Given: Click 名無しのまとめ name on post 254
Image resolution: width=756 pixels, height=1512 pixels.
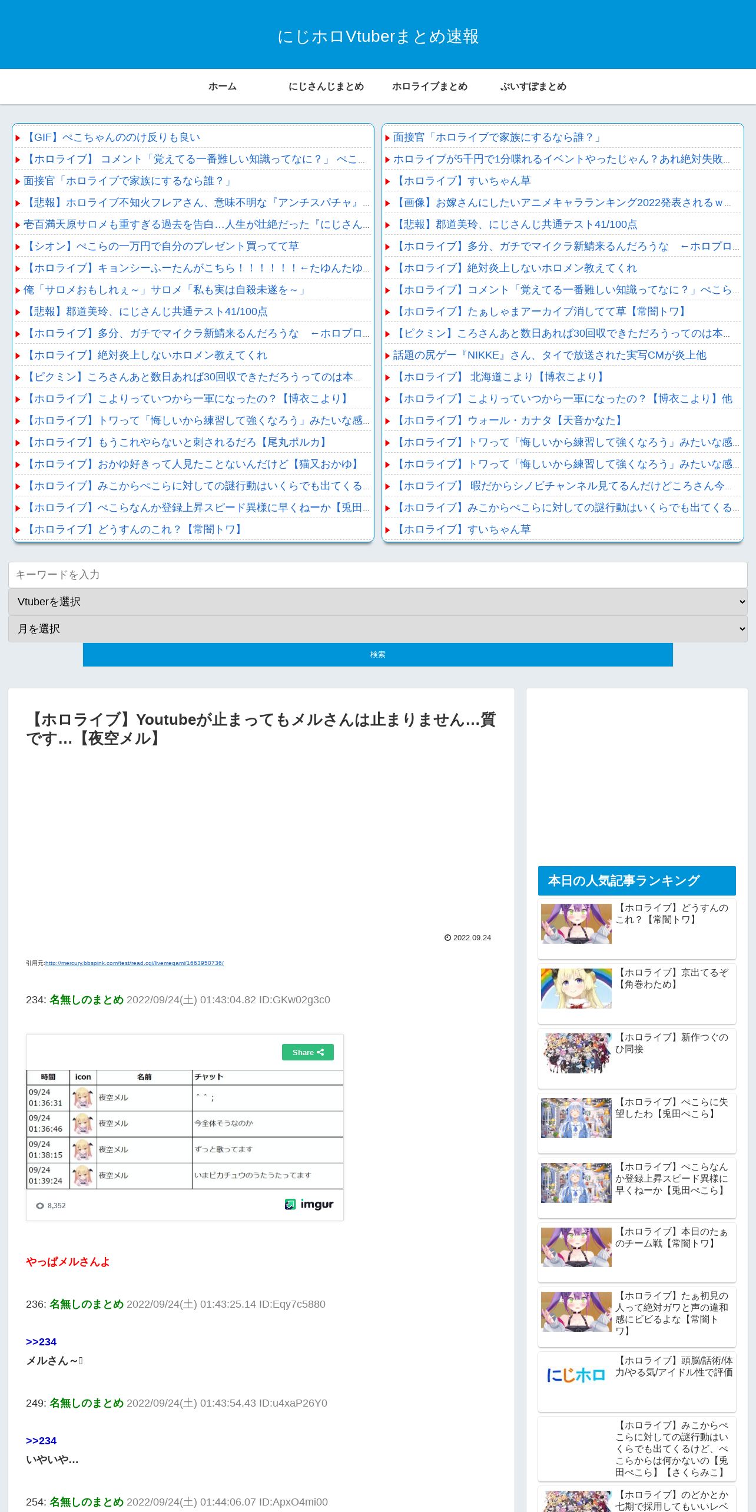Looking at the screenshot, I should [x=87, y=1502].
